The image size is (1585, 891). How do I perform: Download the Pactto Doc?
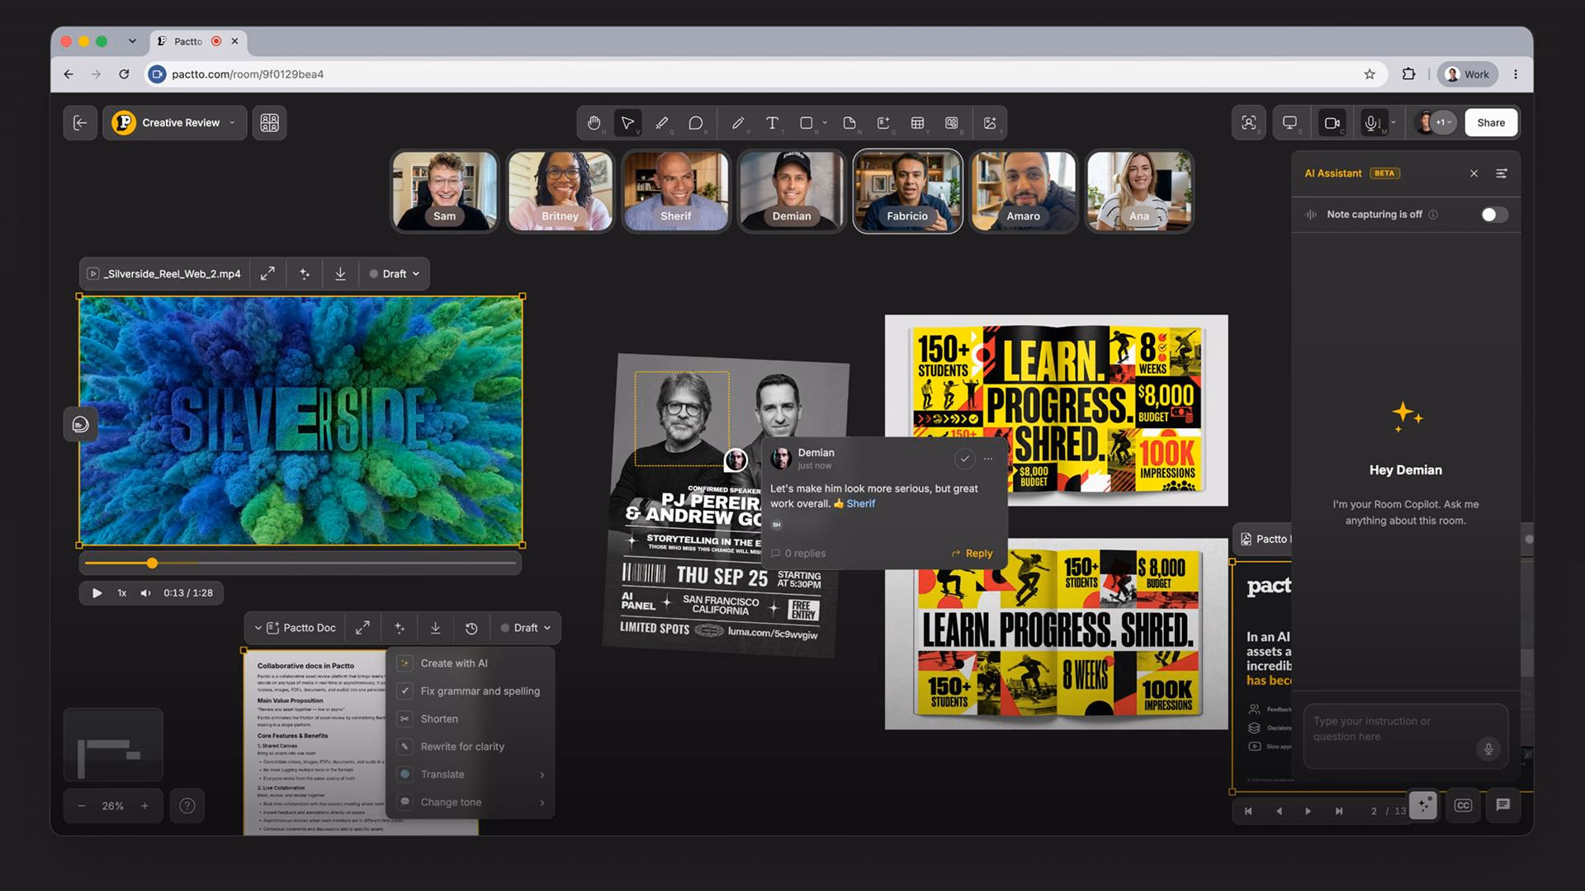(435, 628)
